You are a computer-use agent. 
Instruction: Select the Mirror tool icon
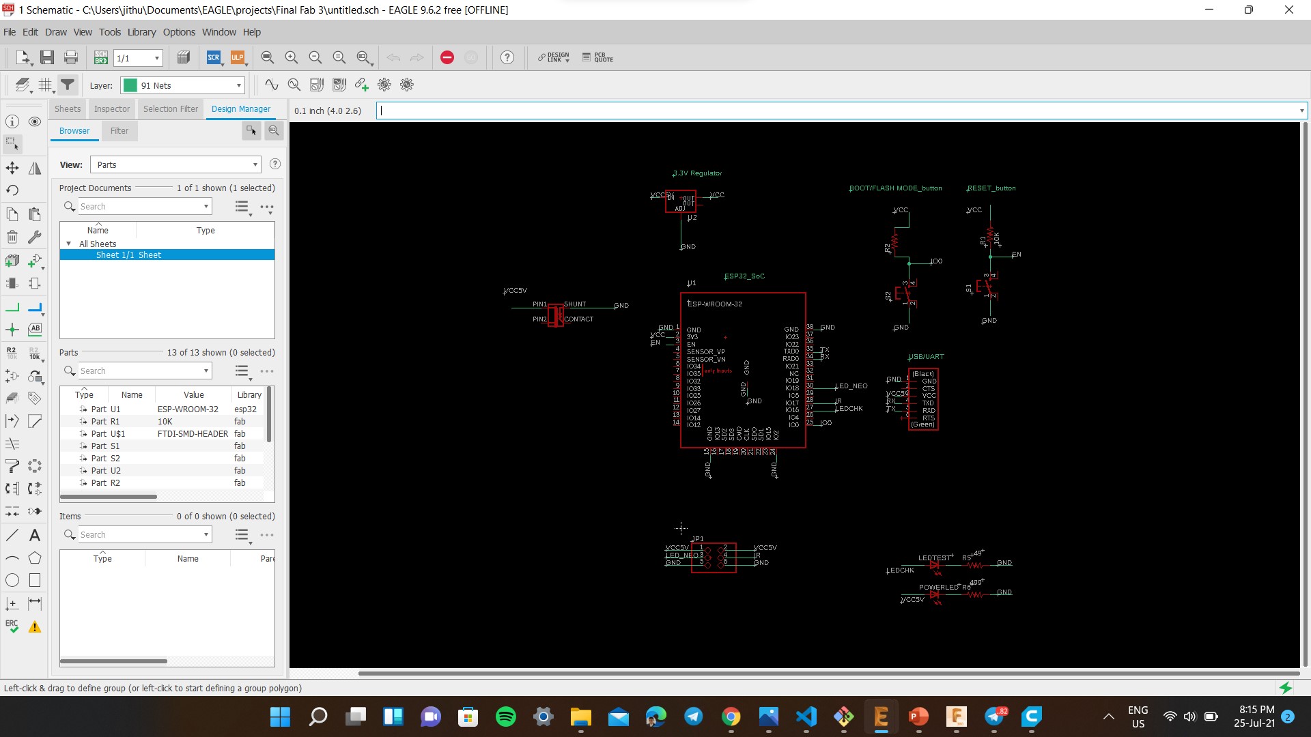click(35, 168)
